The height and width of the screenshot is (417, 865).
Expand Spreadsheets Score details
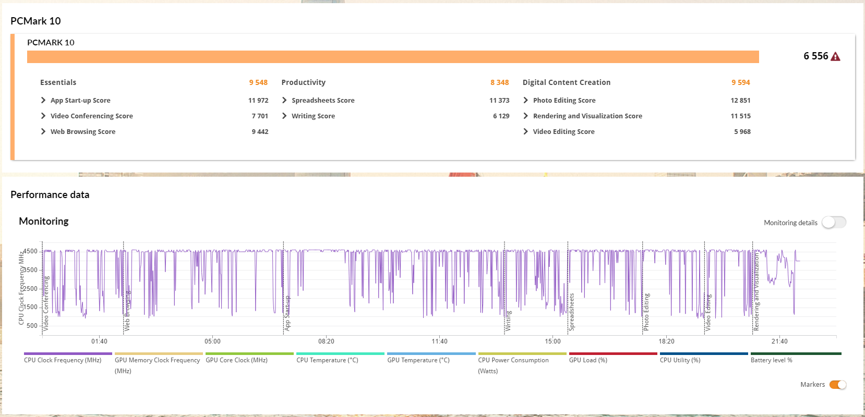pyautogui.click(x=284, y=100)
